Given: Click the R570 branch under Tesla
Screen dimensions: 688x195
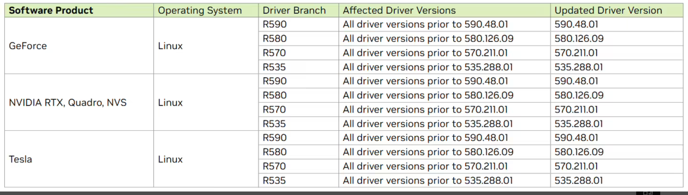Looking at the screenshot, I should (274, 166).
